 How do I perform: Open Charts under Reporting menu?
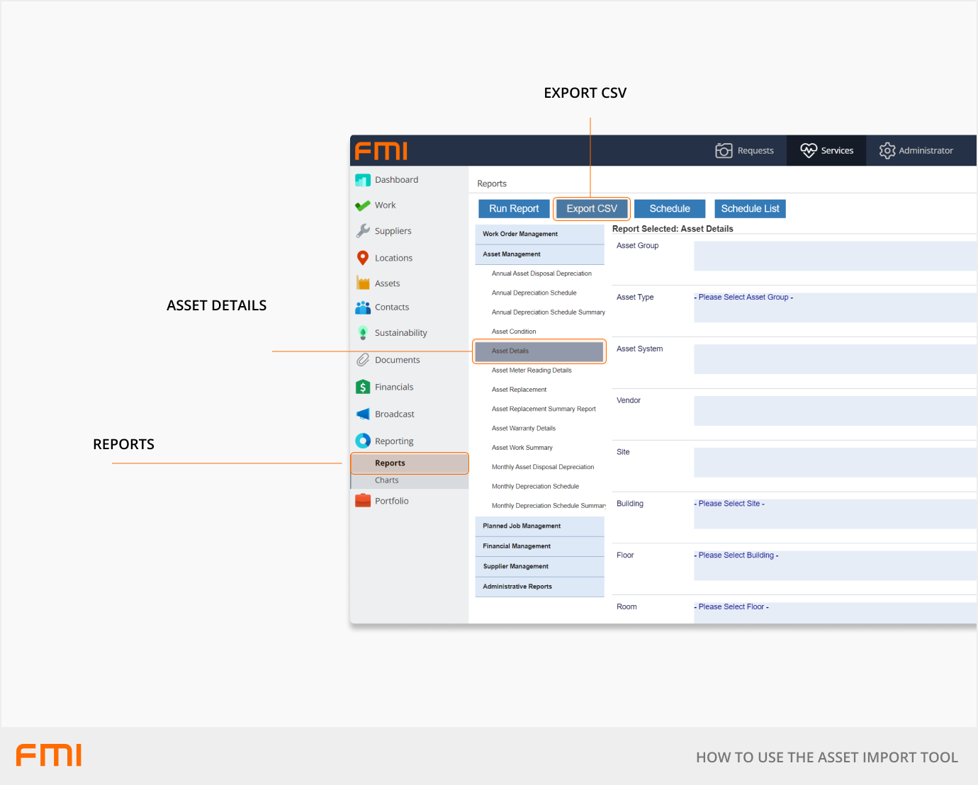[387, 480]
